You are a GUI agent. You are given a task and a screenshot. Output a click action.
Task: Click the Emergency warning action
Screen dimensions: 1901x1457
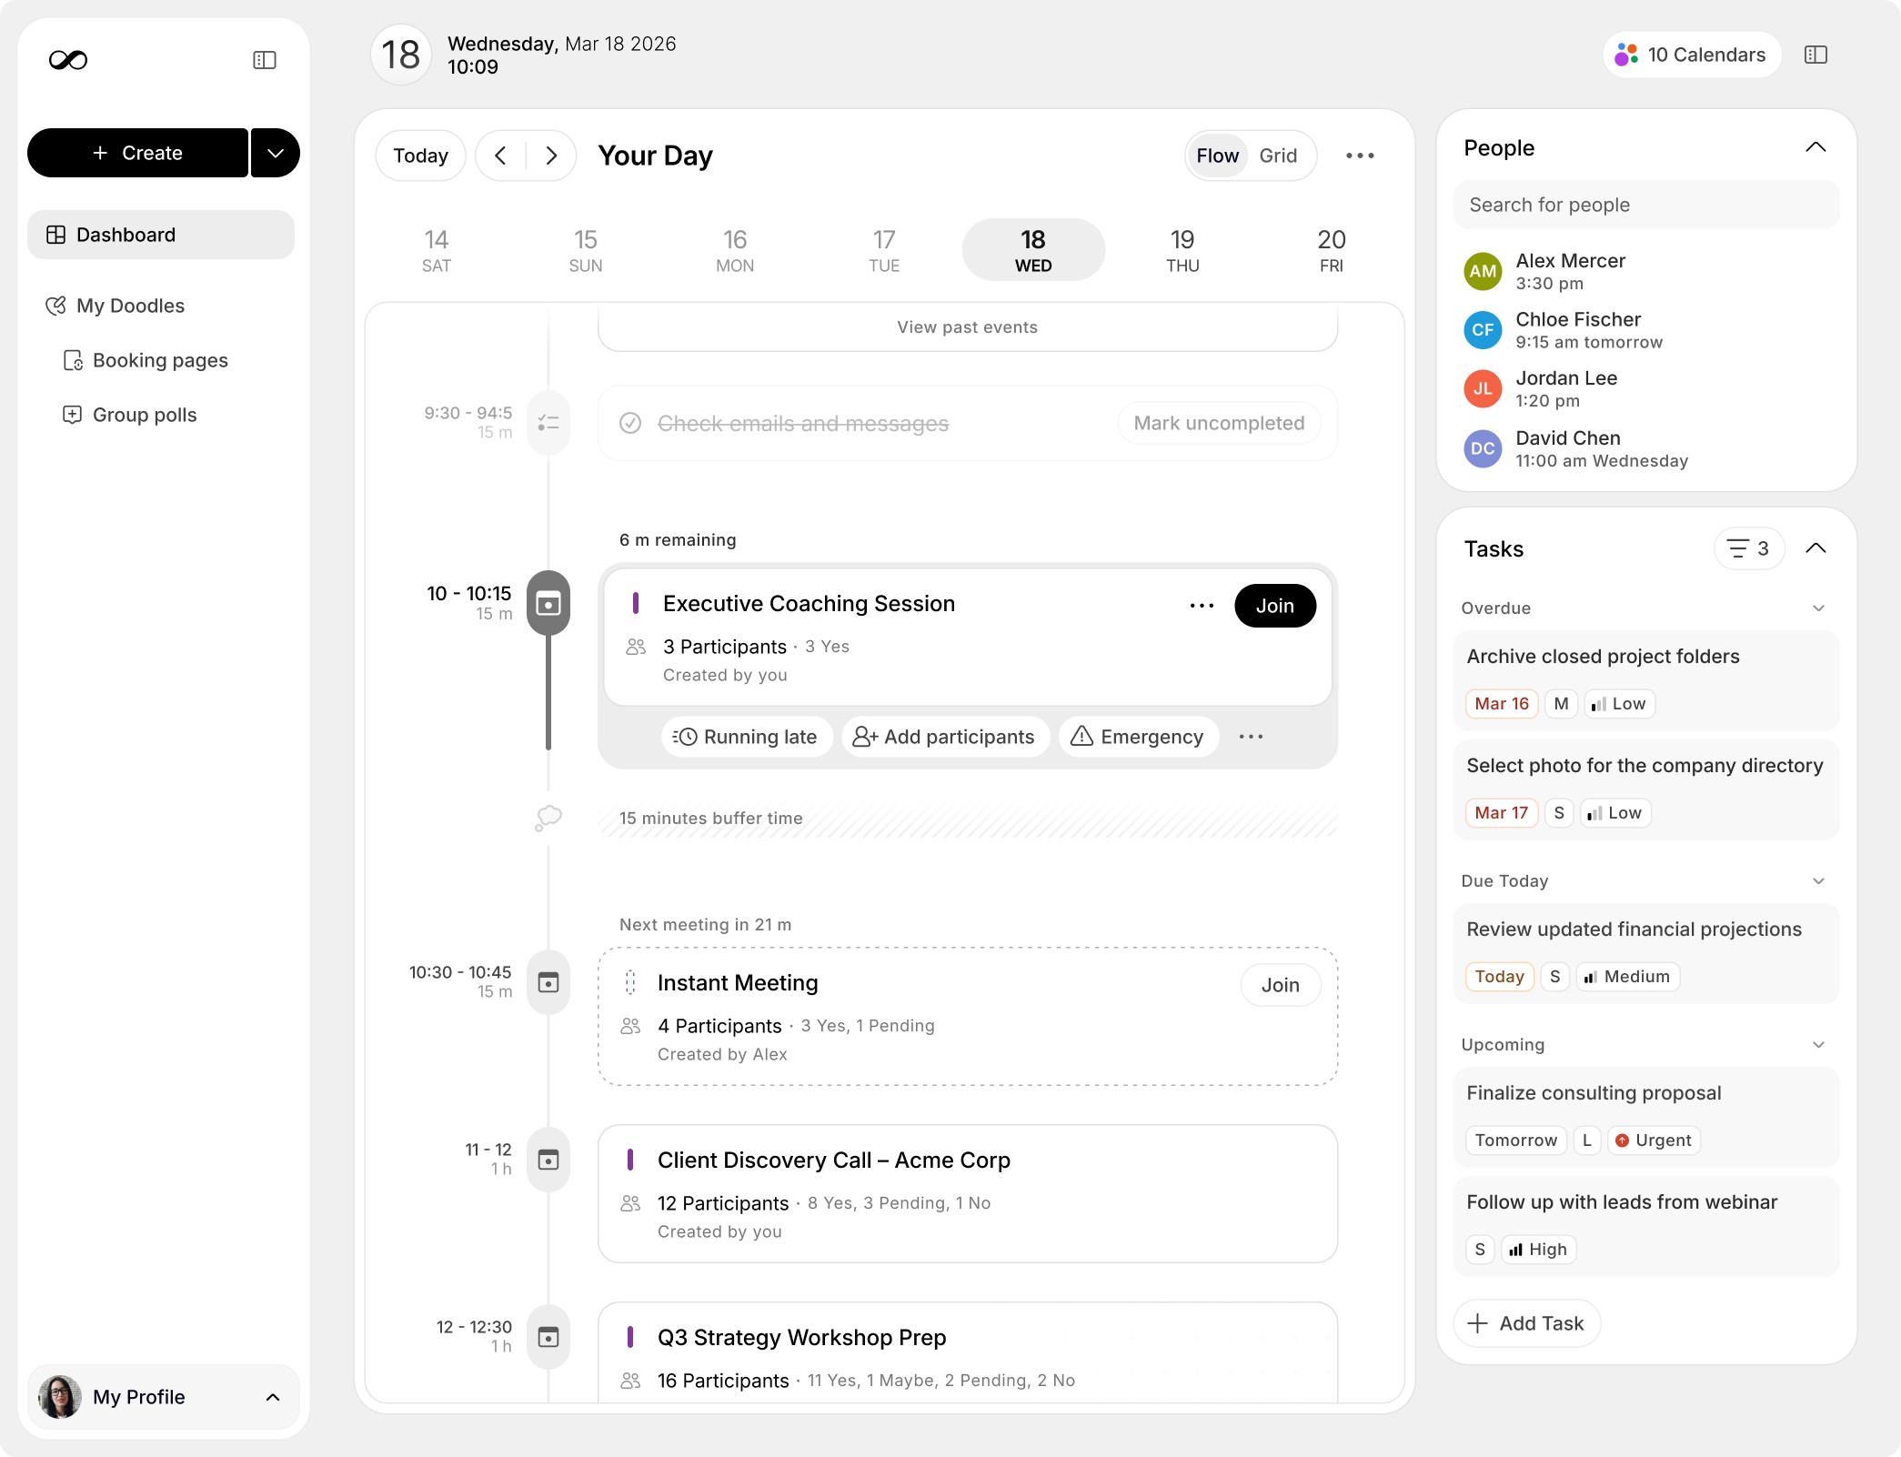point(1138,737)
